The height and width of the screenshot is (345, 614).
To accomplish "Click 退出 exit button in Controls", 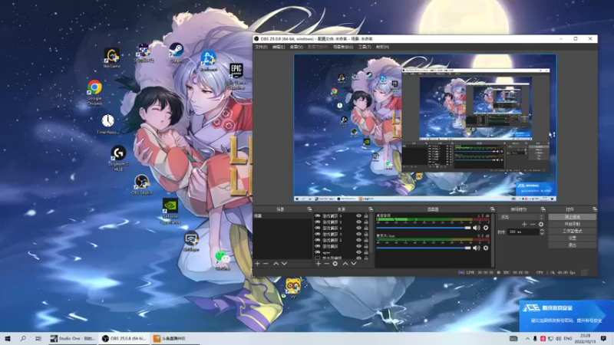I will [572, 245].
